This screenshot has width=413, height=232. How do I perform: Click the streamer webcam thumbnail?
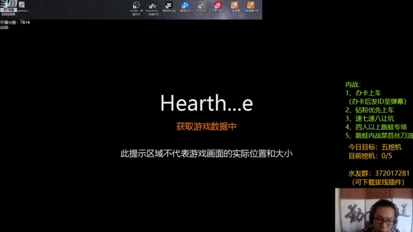pos(374,210)
